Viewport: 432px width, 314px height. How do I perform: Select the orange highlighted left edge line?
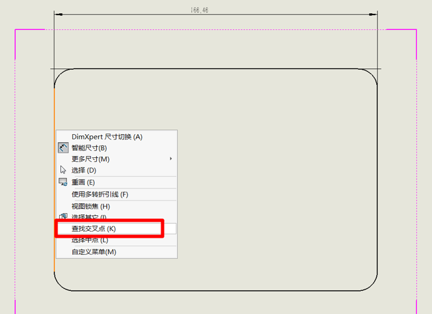coord(54,179)
